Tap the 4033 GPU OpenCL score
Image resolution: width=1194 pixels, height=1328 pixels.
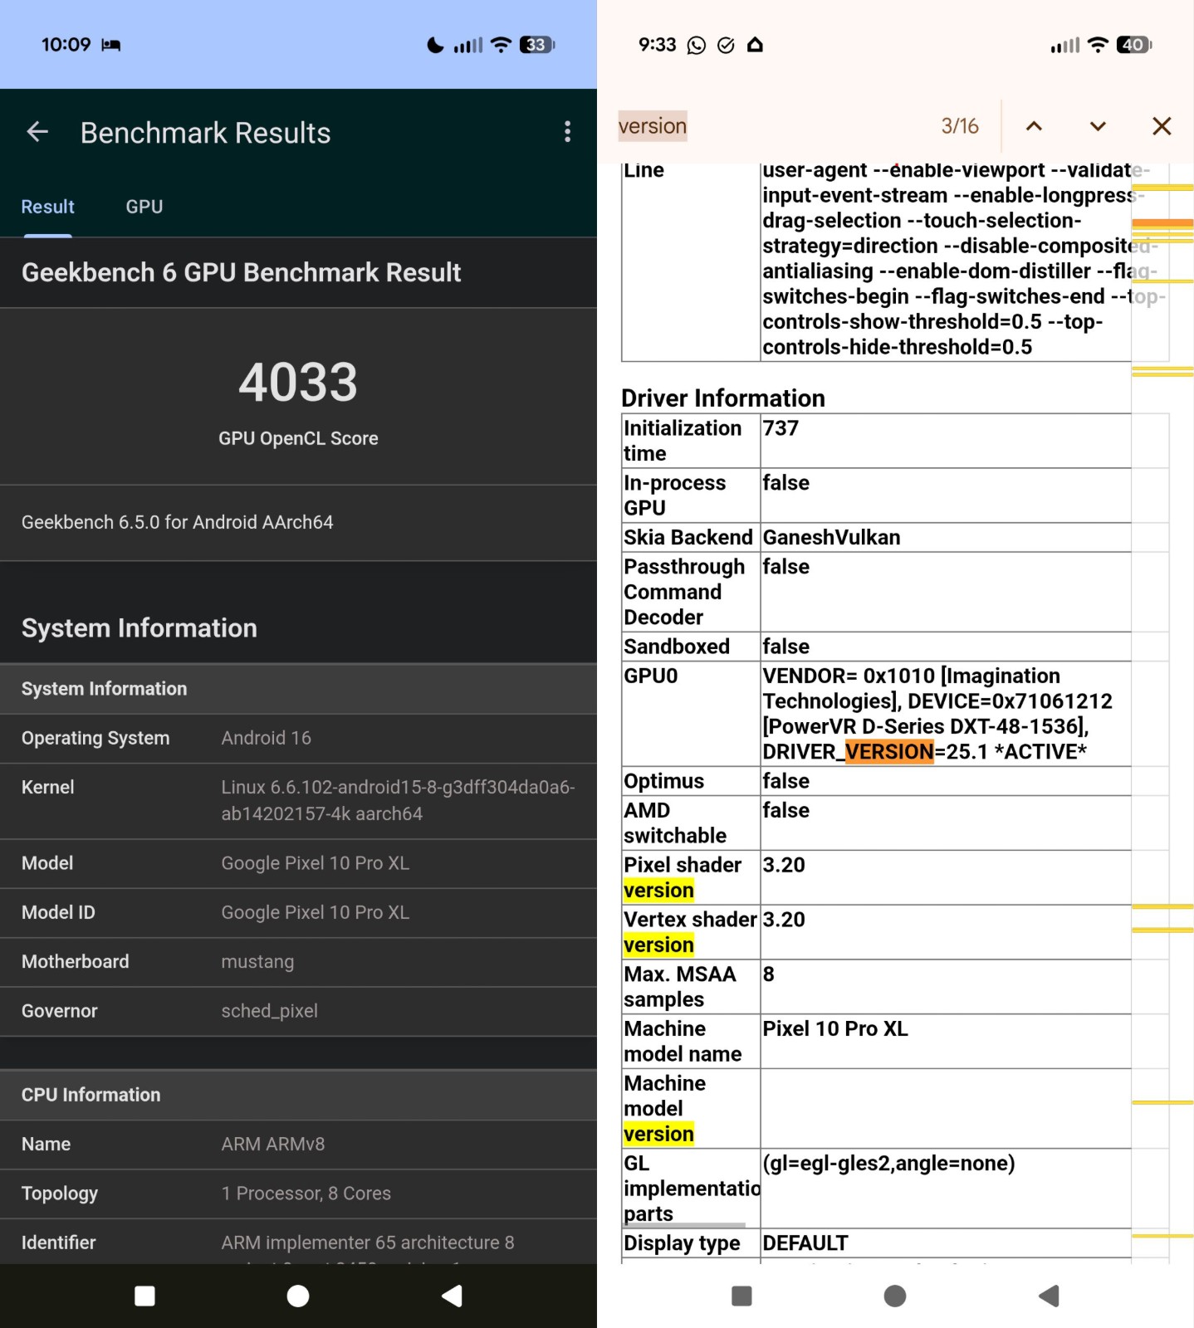pyautogui.click(x=298, y=383)
